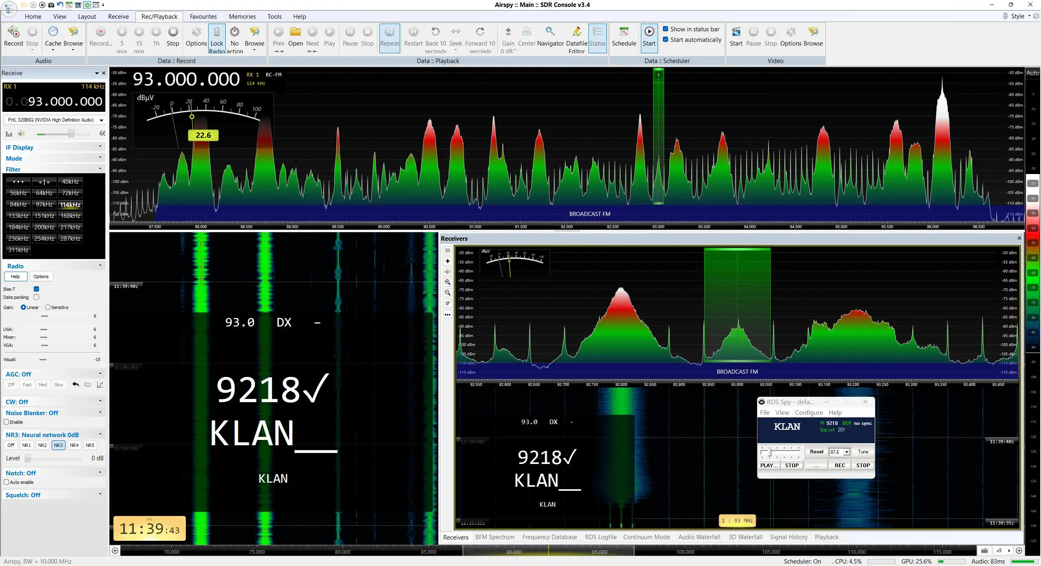Open the Memories ribbon tab
1041x566 pixels.
pos(242,16)
